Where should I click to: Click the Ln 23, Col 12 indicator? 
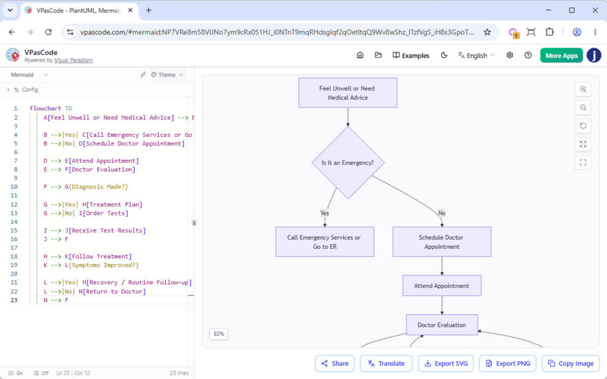pyautogui.click(x=73, y=373)
